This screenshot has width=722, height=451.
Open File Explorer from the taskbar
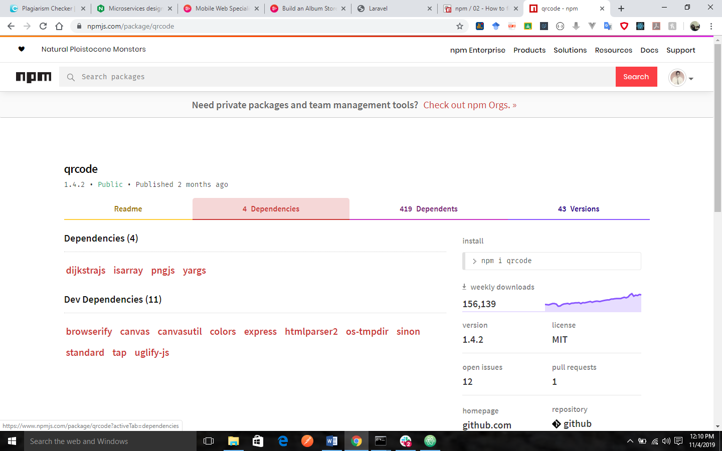point(233,441)
